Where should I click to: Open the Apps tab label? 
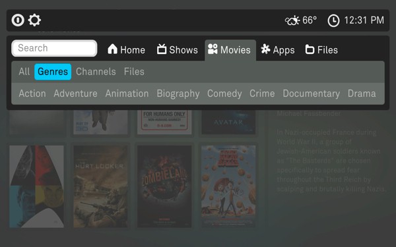(284, 50)
